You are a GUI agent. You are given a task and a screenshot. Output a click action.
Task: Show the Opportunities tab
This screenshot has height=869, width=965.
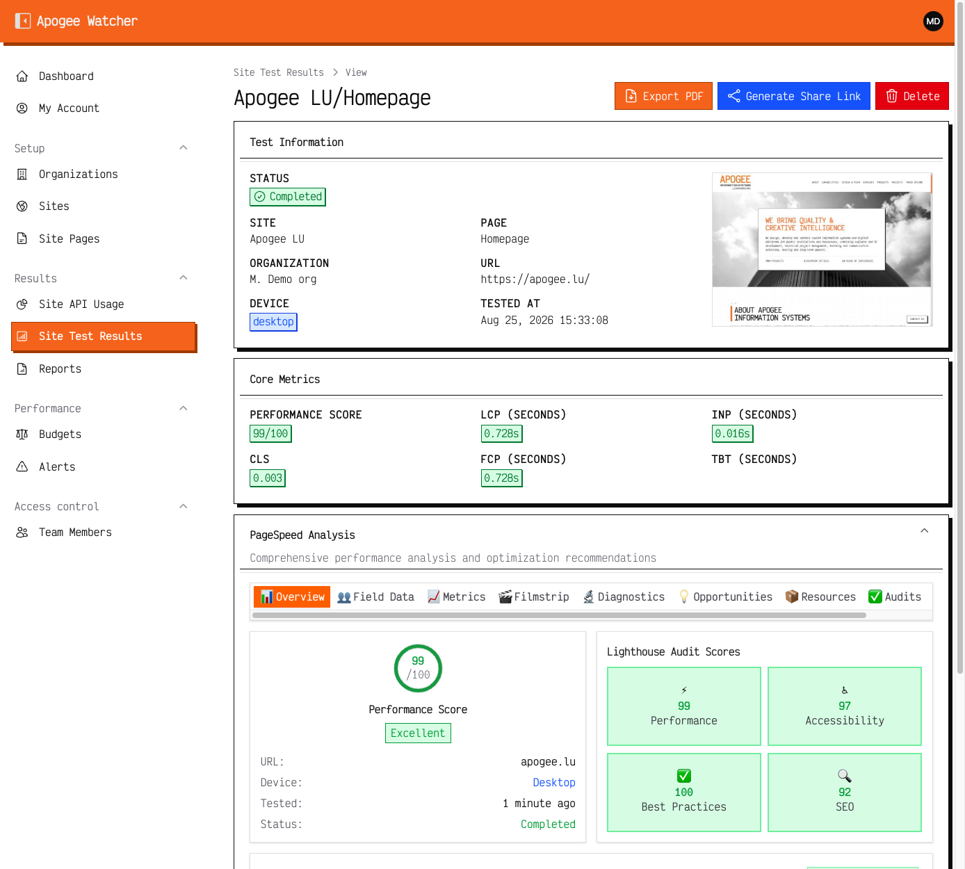tap(725, 597)
